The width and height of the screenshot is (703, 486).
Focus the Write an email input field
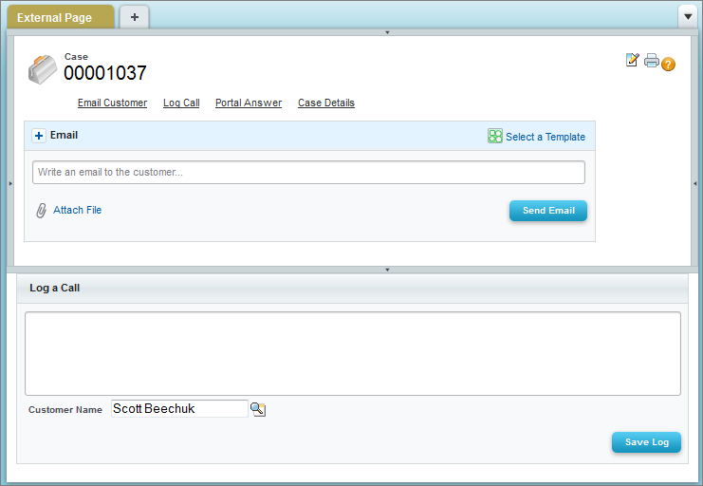[308, 173]
